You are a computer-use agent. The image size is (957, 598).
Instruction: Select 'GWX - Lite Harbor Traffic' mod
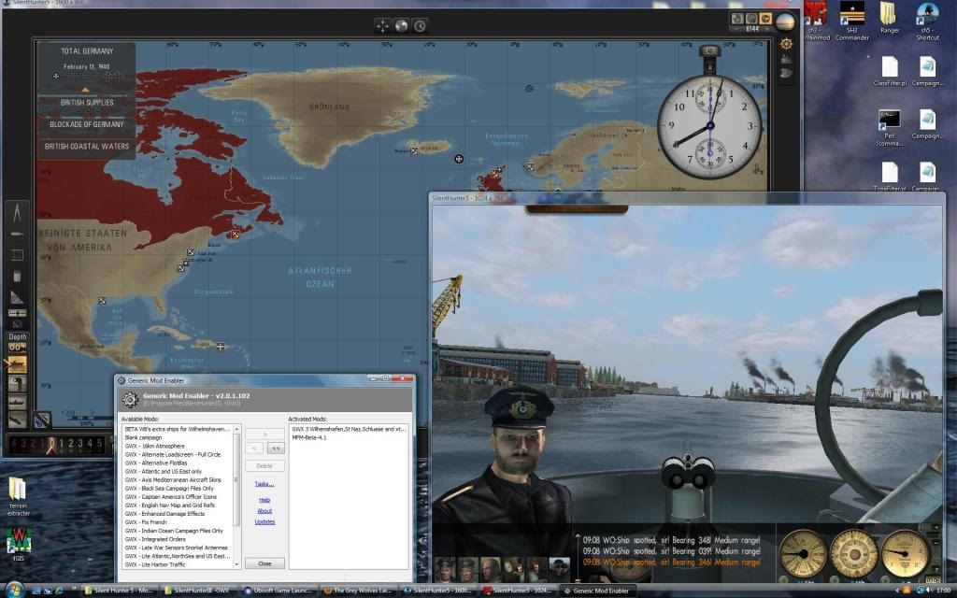click(x=155, y=565)
